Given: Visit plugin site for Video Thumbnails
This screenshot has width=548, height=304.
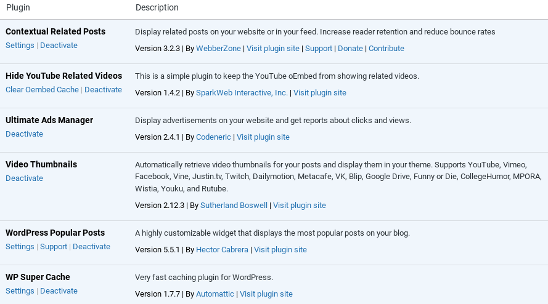Looking at the screenshot, I should point(300,206).
